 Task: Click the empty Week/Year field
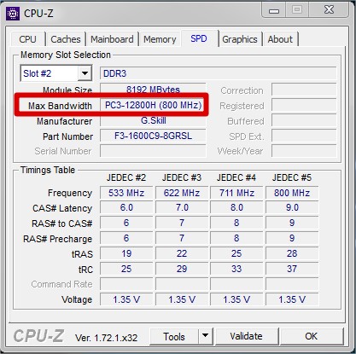point(304,151)
